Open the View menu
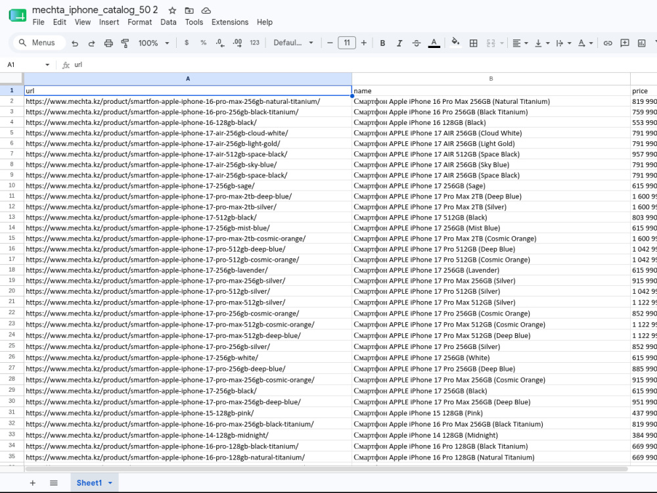This screenshot has width=657, height=493. pyautogui.click(x=83, y=22)
